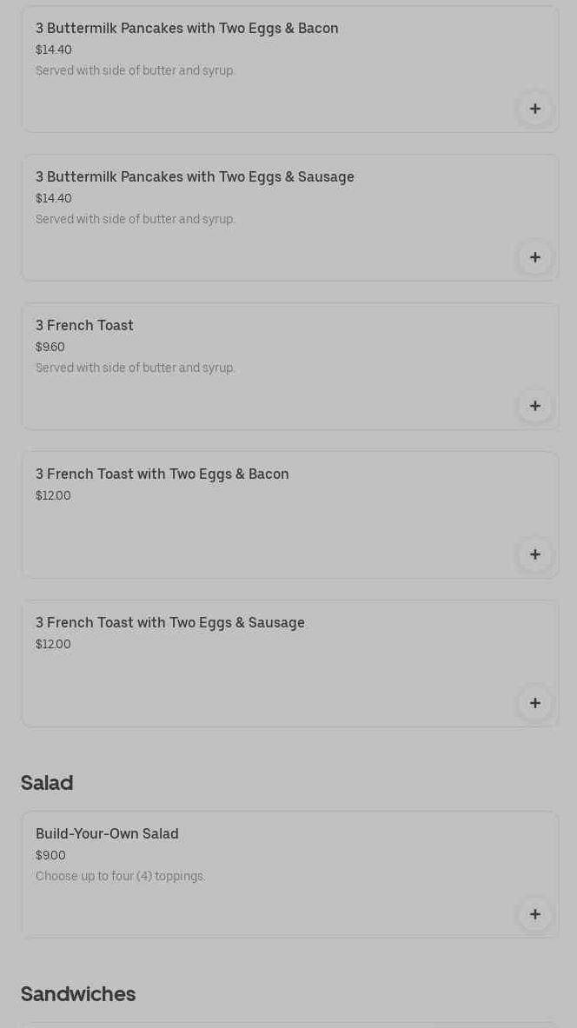The width and height of the screenshot is (577, 1028).
Task: Select the 3 French Toast item name
Action: 84,325
